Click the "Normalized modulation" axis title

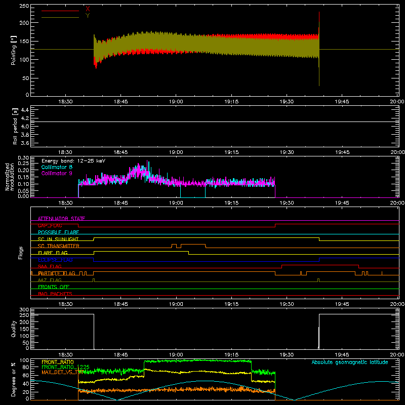tap(10, 177)
